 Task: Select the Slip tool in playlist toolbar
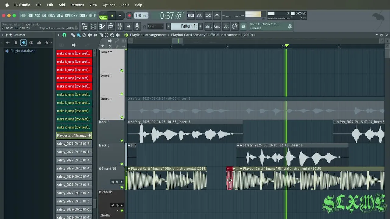point(95,35)
